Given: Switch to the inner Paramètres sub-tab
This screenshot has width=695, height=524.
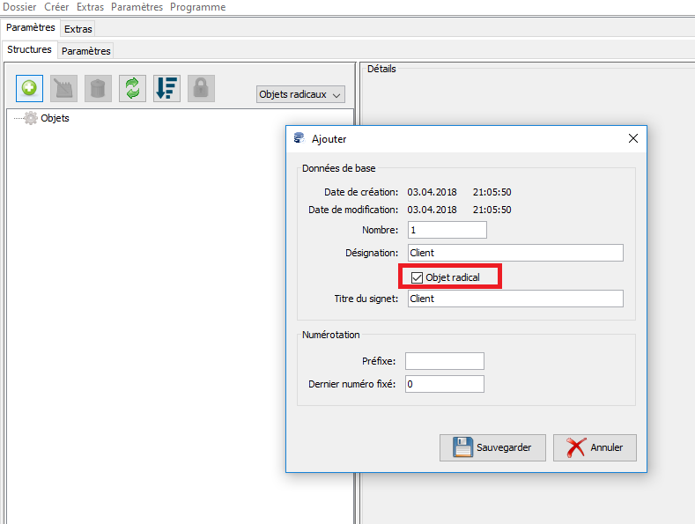Looking at the screenshot, I should tap(85, 51).
